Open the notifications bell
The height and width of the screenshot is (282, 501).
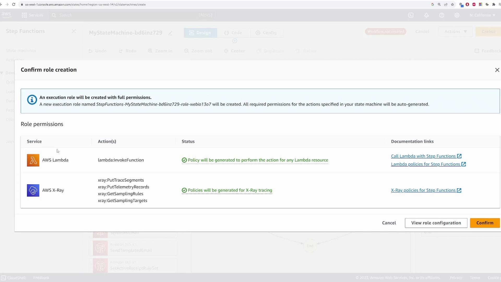pos(426,15)
